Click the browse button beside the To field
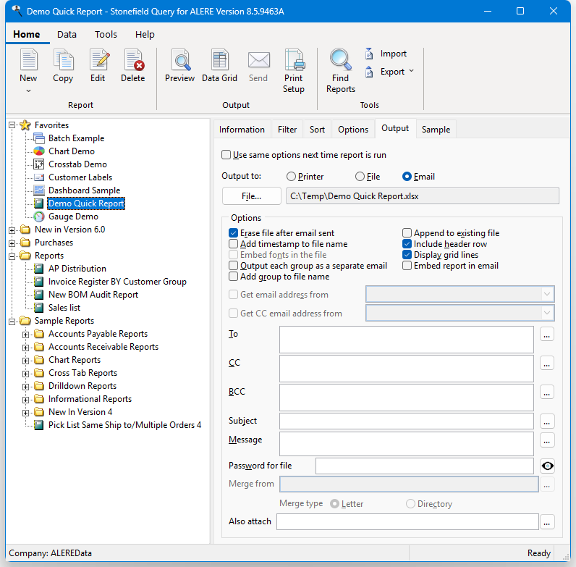 (x=547, y=335)
